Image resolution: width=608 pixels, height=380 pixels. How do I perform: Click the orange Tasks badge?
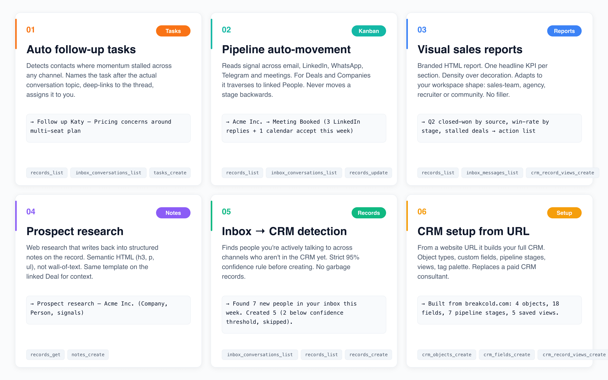click(173, 31)
